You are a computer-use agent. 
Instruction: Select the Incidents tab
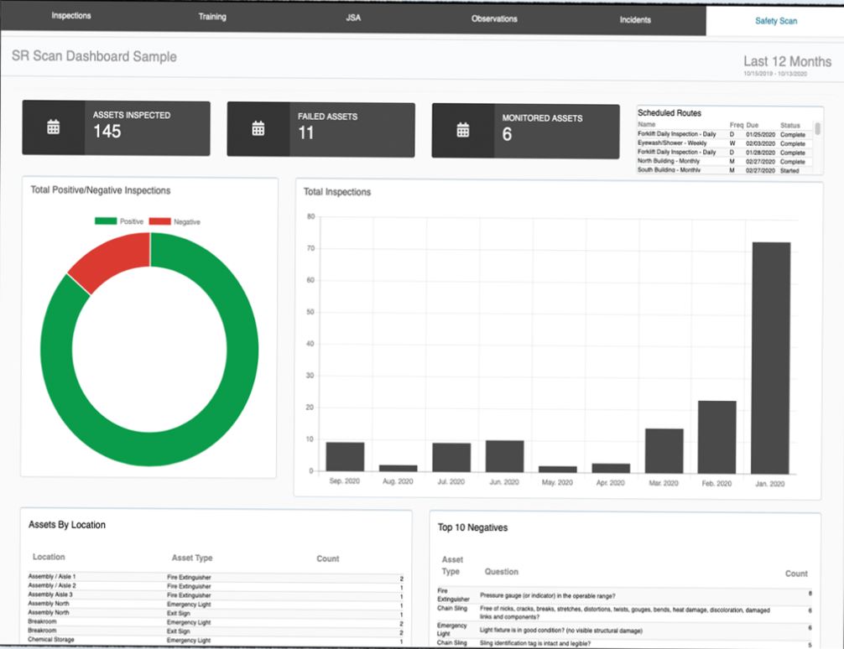pos(635,20)
